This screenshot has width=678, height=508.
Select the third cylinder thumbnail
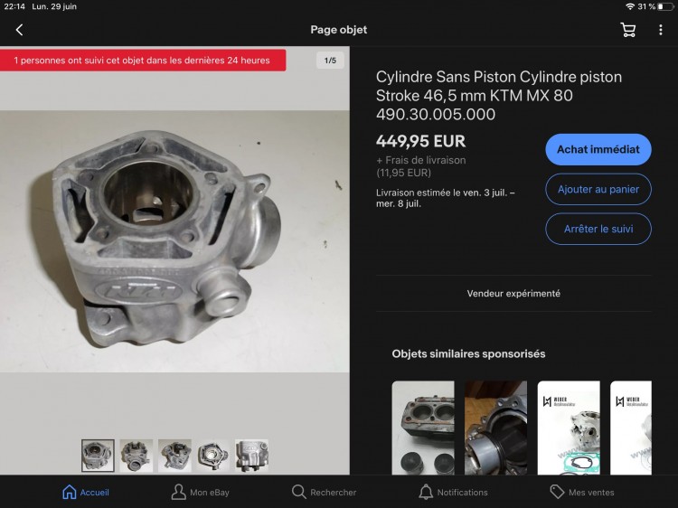tap(174, 456)
